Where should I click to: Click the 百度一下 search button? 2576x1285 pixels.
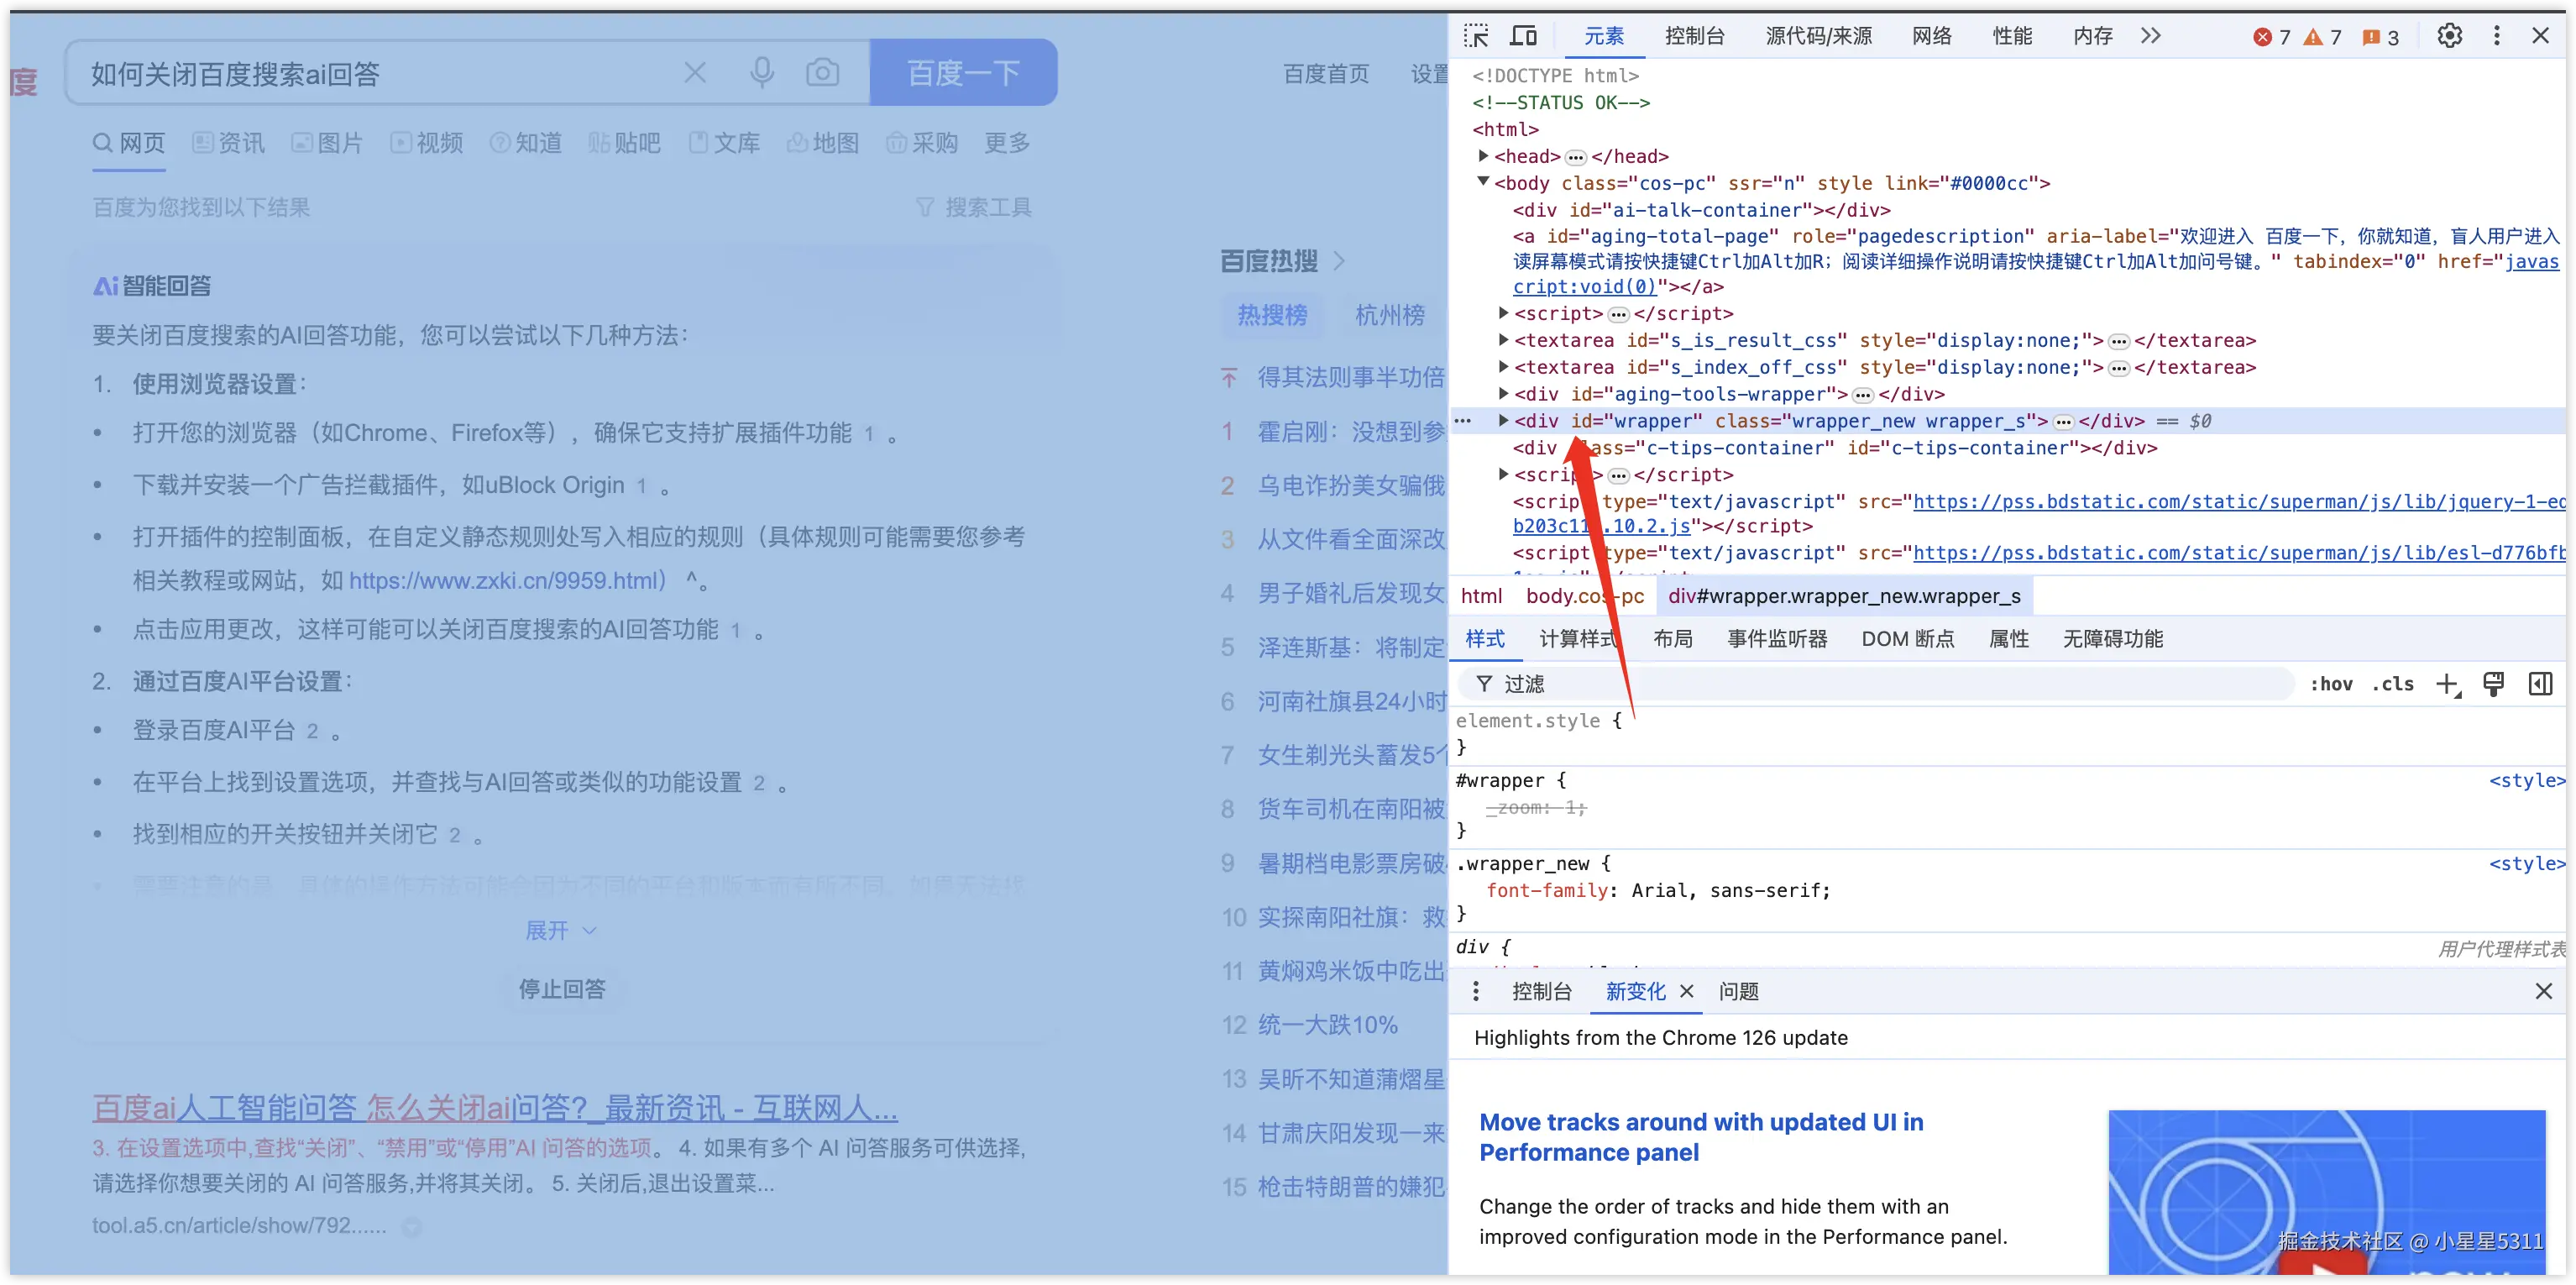coord(963,73)
